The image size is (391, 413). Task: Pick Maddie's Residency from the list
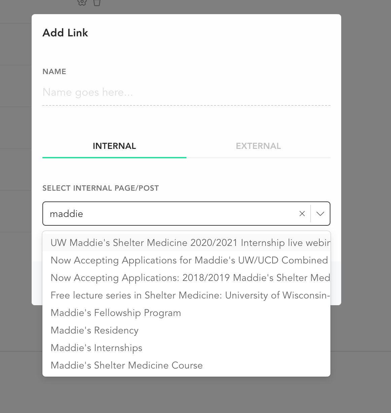pos(95,330)
